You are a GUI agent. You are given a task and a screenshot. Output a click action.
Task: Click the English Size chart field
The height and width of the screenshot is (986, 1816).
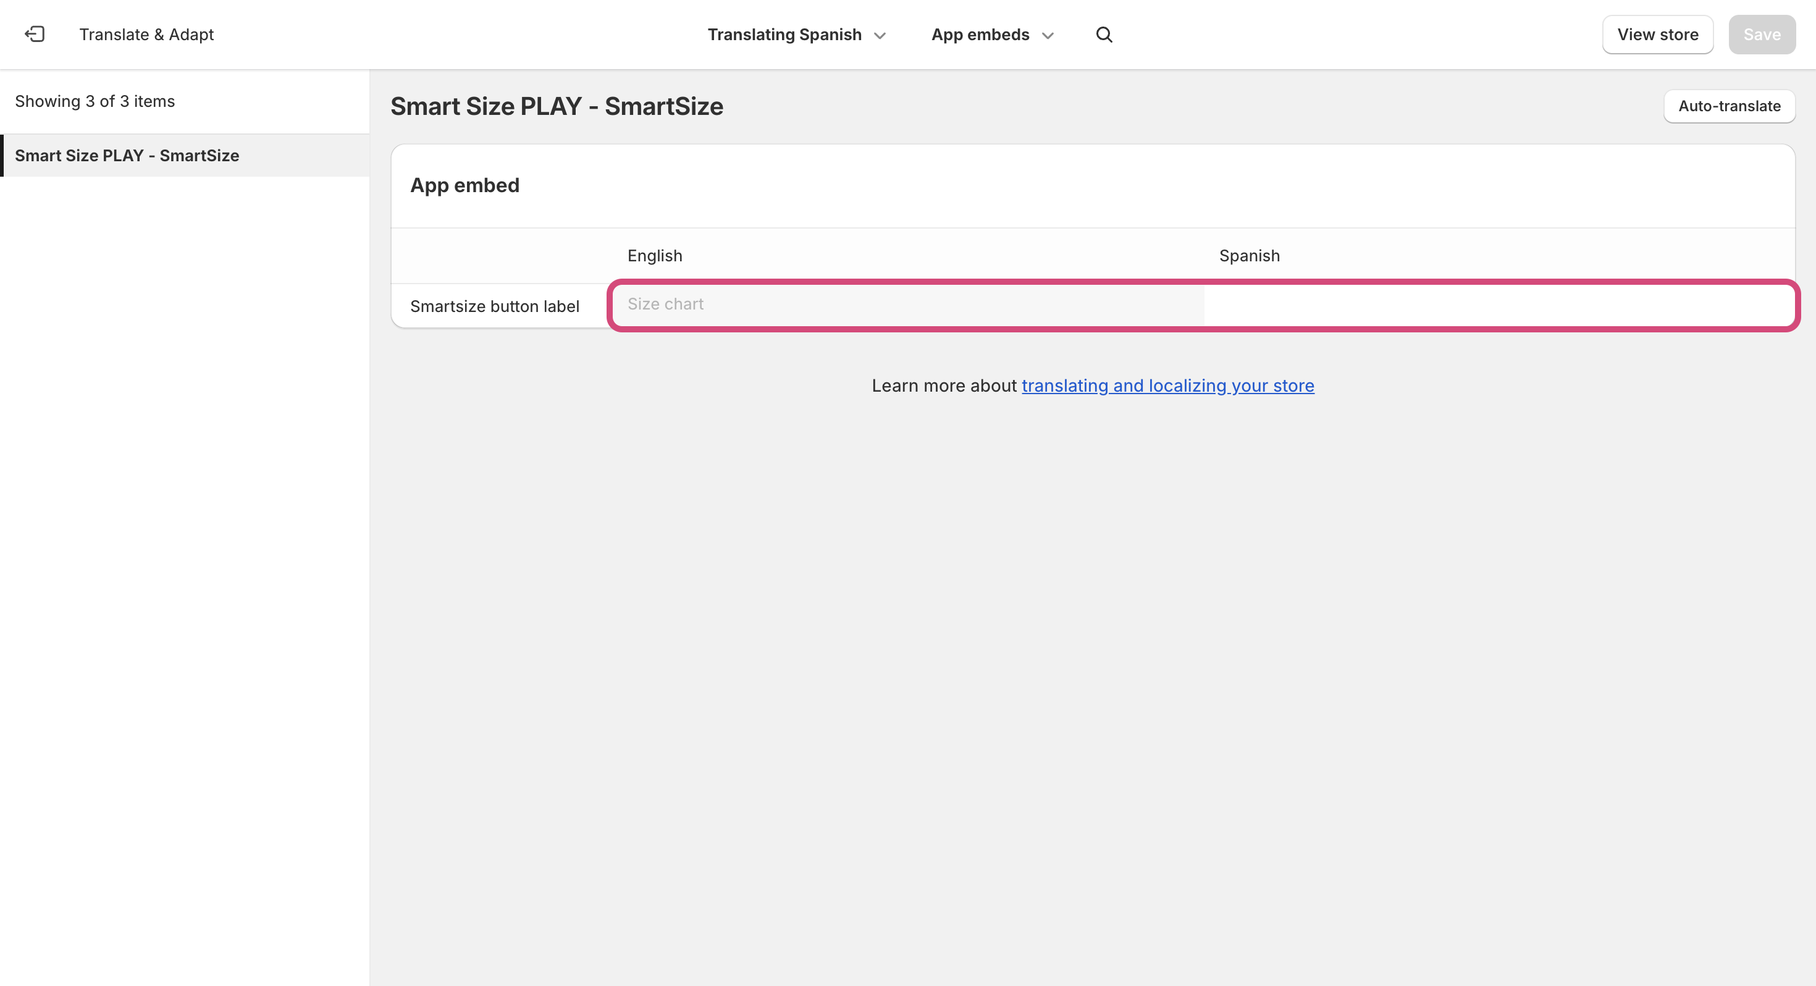pos(908,305)
